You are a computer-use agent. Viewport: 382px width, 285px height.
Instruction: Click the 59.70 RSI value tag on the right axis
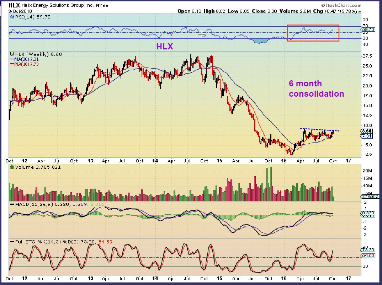coord(368,29)
